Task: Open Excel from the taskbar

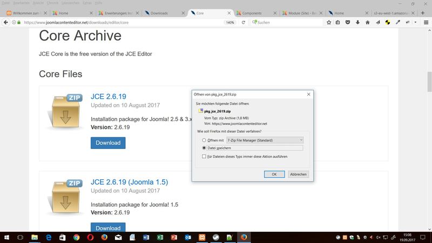Action: tap(160, 237)
